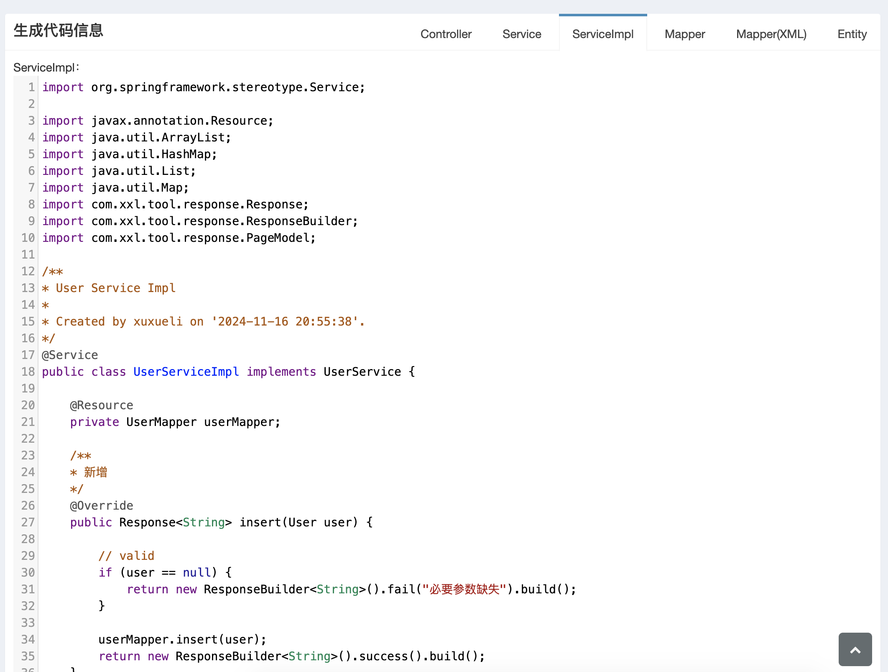Select the UserServiceImpl class name in code
The image size is (888, 672).
tap(186, 372)
